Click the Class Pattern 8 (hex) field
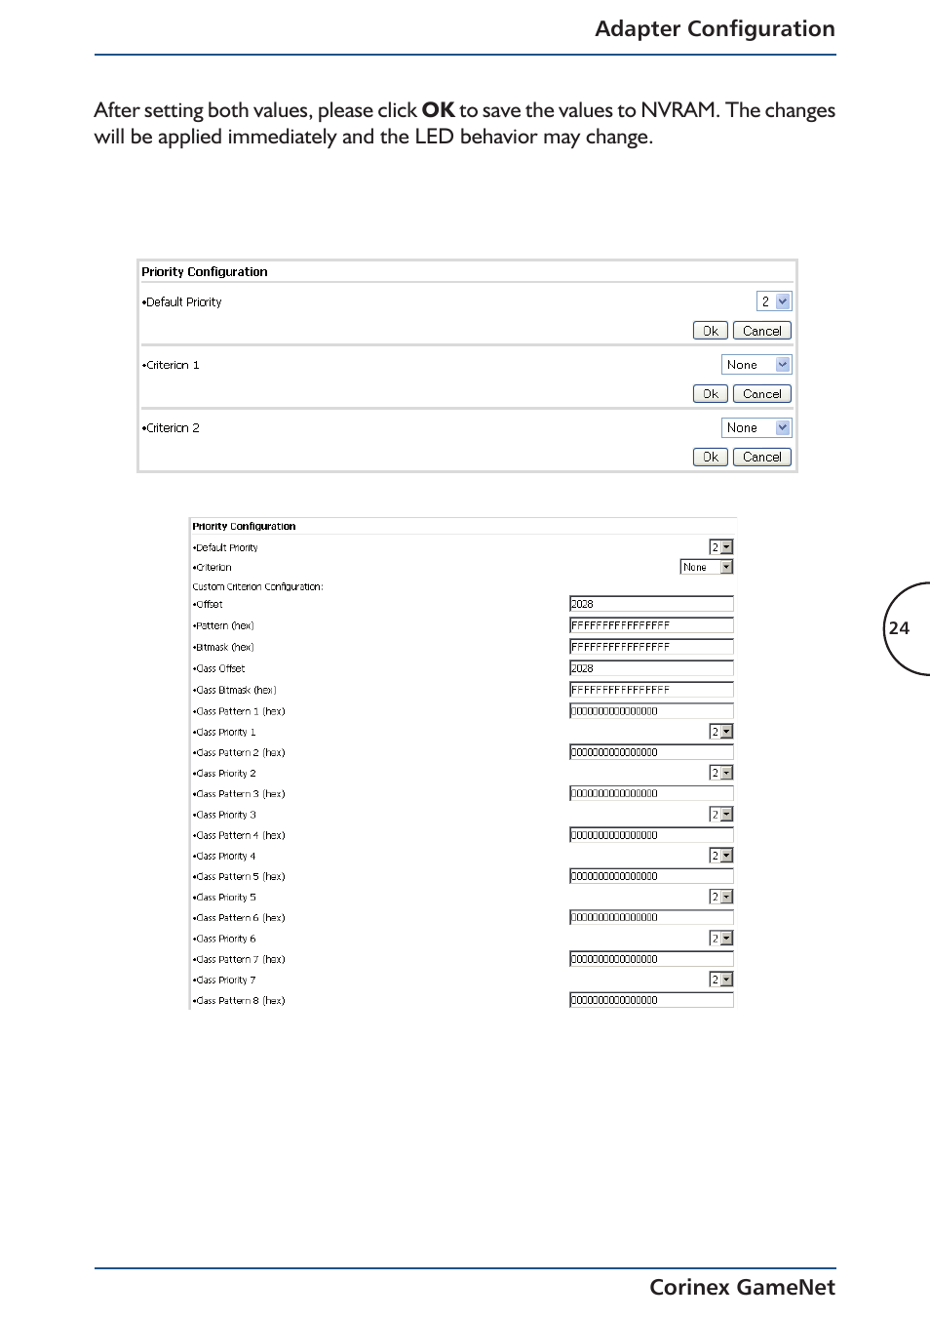Image resolution: width=930 pixels, height=1321 pixels. point(651,1000)
